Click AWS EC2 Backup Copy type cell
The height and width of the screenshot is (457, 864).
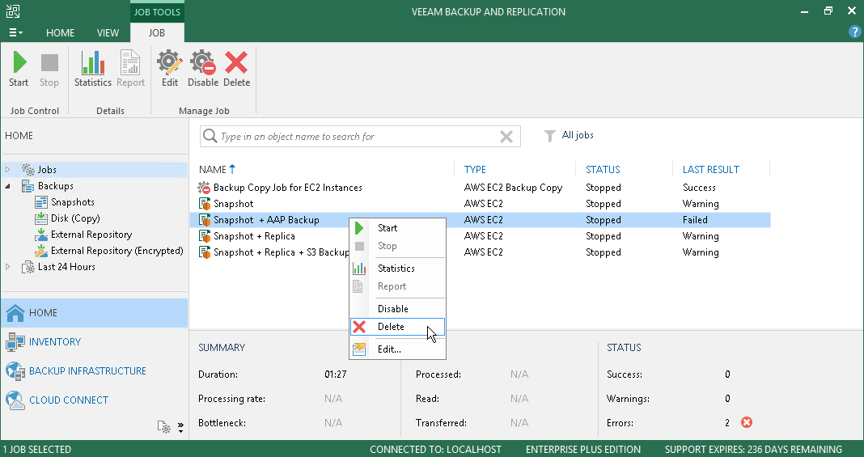click(513, 188)
